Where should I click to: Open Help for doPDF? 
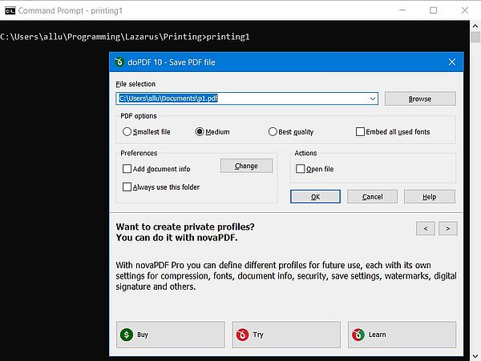click(430, 197)
